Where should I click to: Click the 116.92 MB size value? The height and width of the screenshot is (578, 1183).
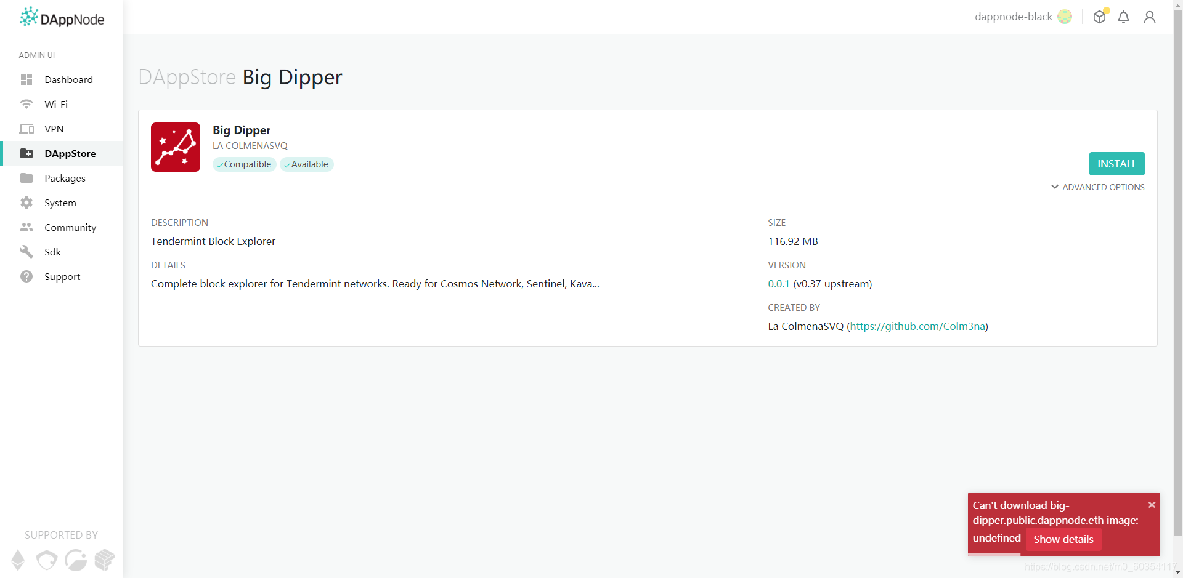tap(793, 241)
